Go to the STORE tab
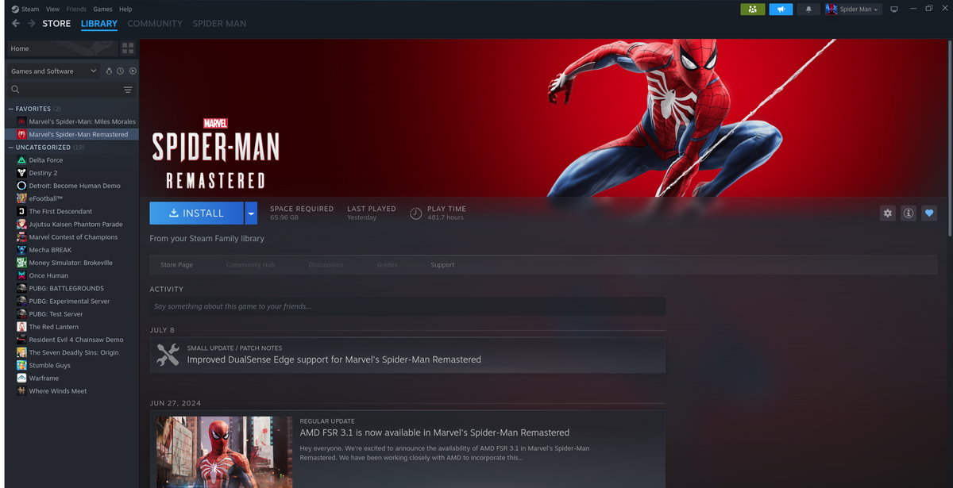953x488 pixels. tap(56, 24)
